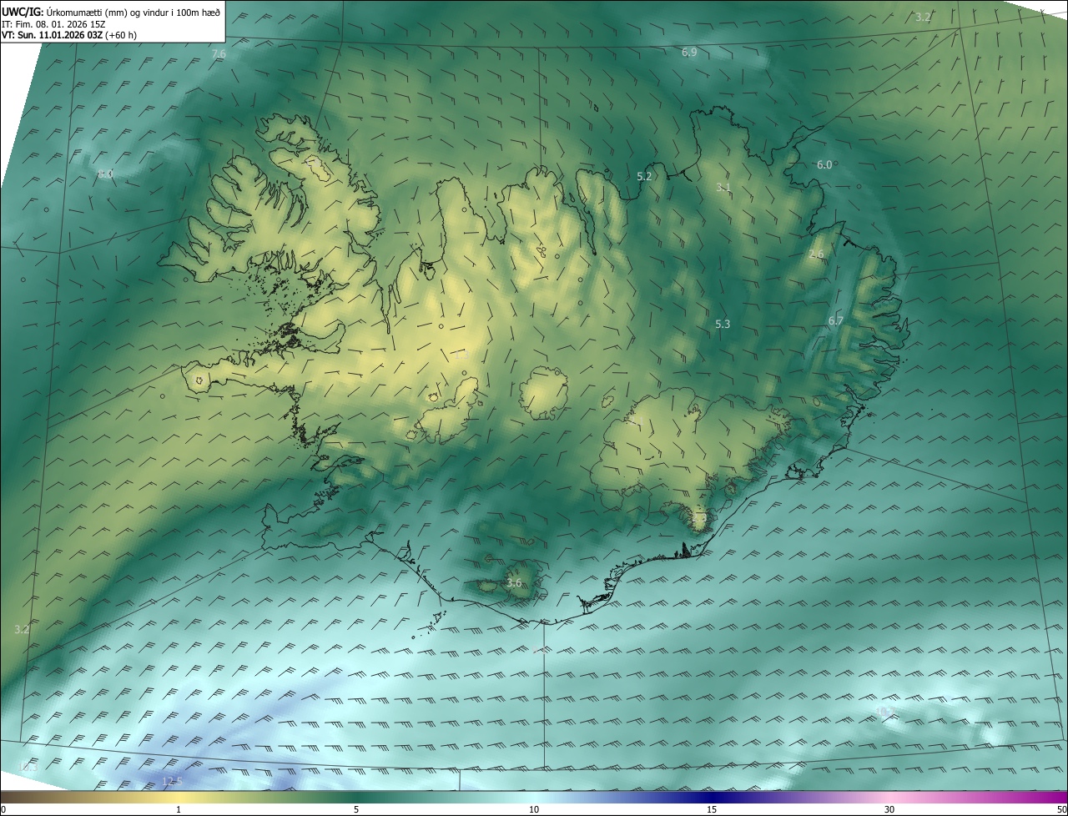Click the '50' tick on the color scale
1068x816 pixels.
click(x=1061, y=809)
